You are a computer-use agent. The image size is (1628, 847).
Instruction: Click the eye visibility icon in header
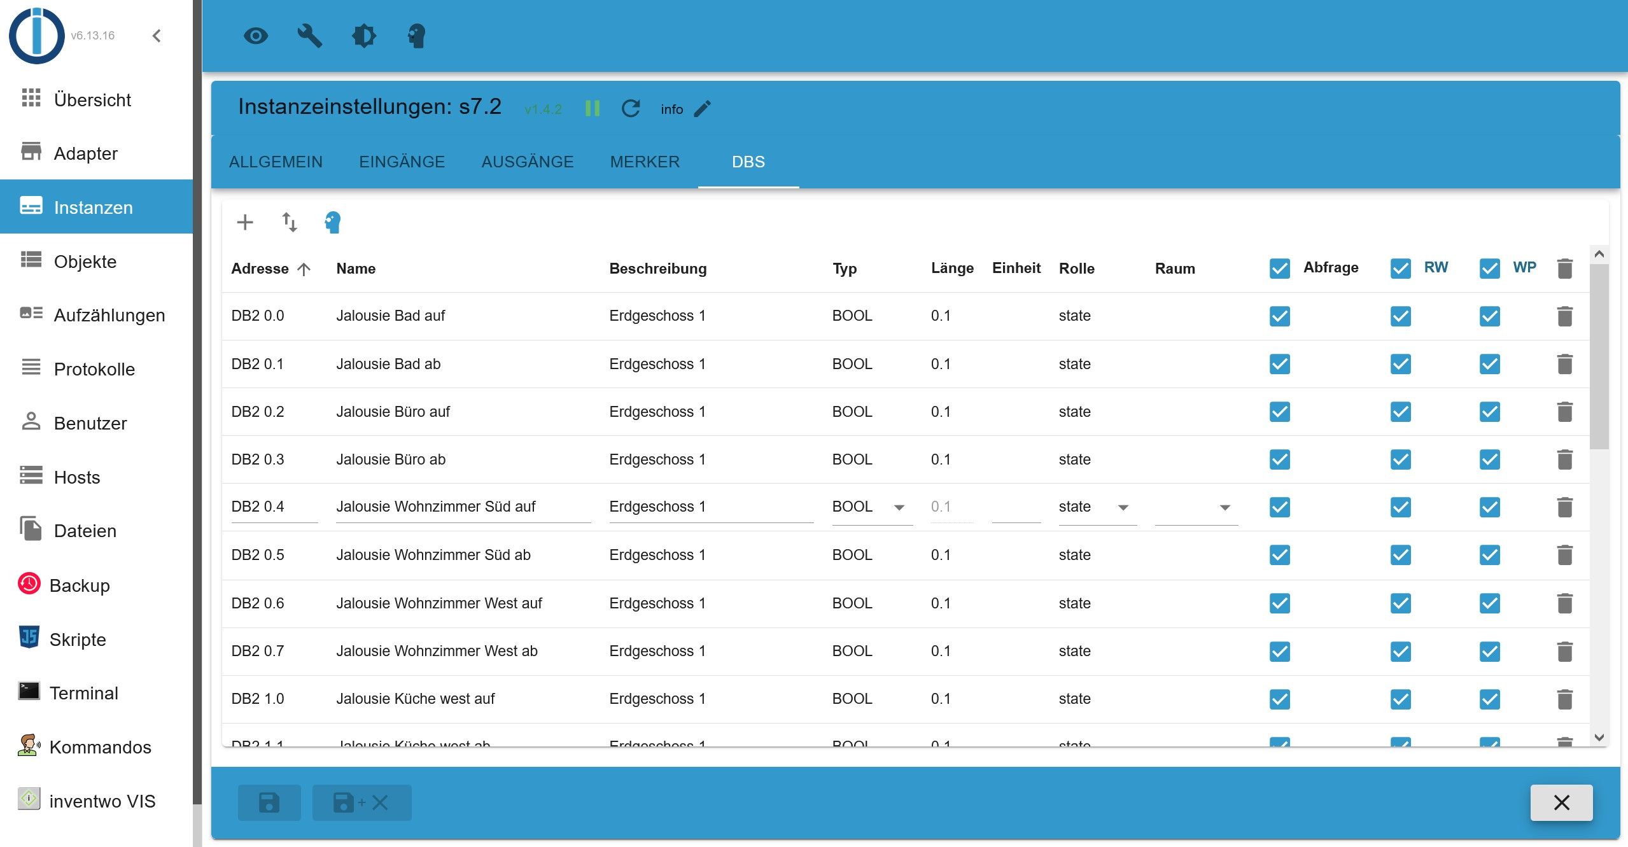pos(256,36)
